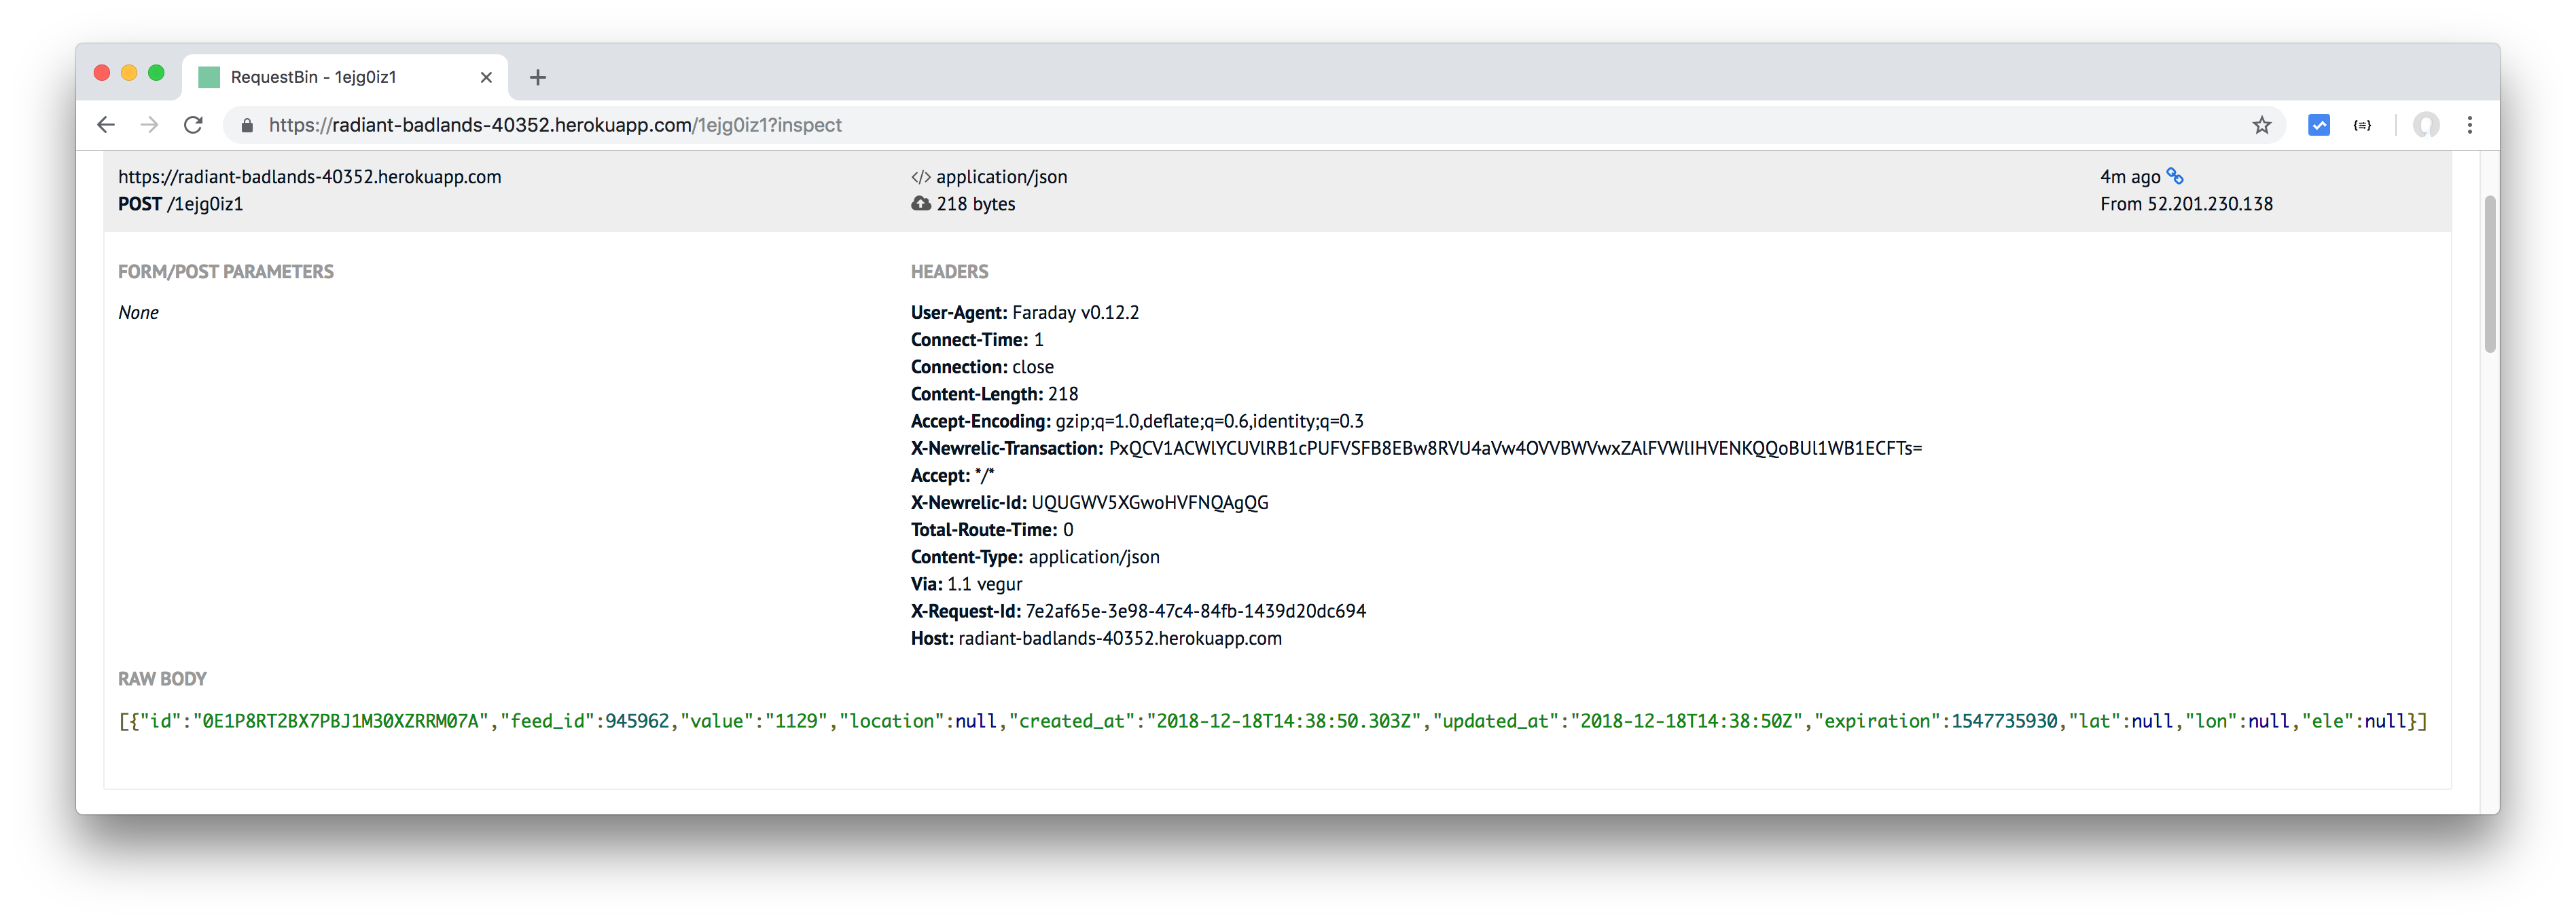The height and width of the screenshot is (923, 2576).
Task: Click the X-Request-Id header value
Action: (x=1195, y=611)
